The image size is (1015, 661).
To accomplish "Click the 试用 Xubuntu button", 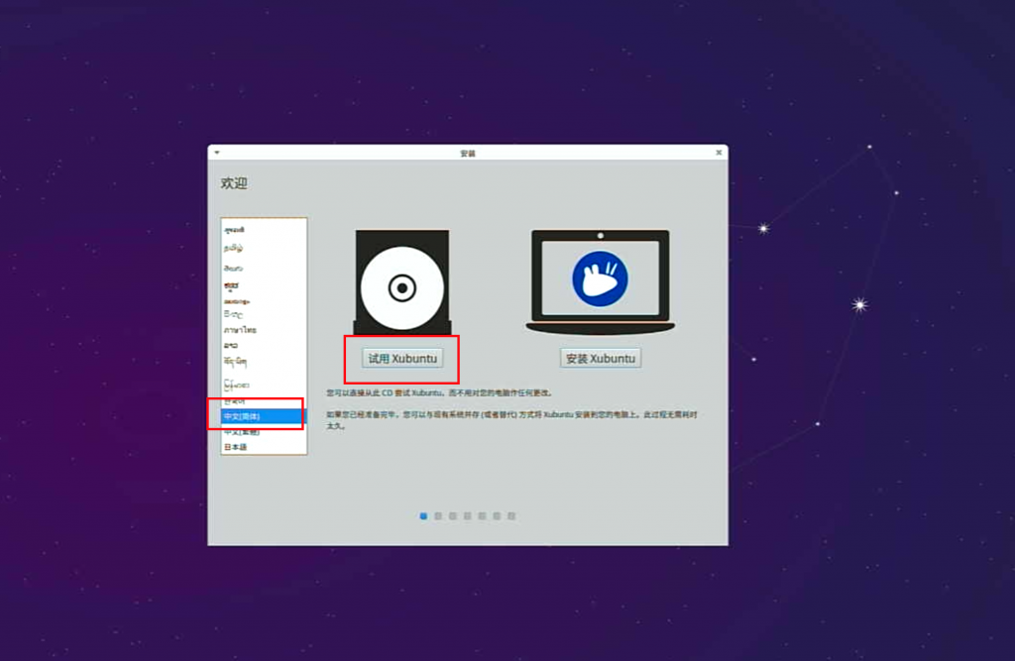I will [402, 358].
